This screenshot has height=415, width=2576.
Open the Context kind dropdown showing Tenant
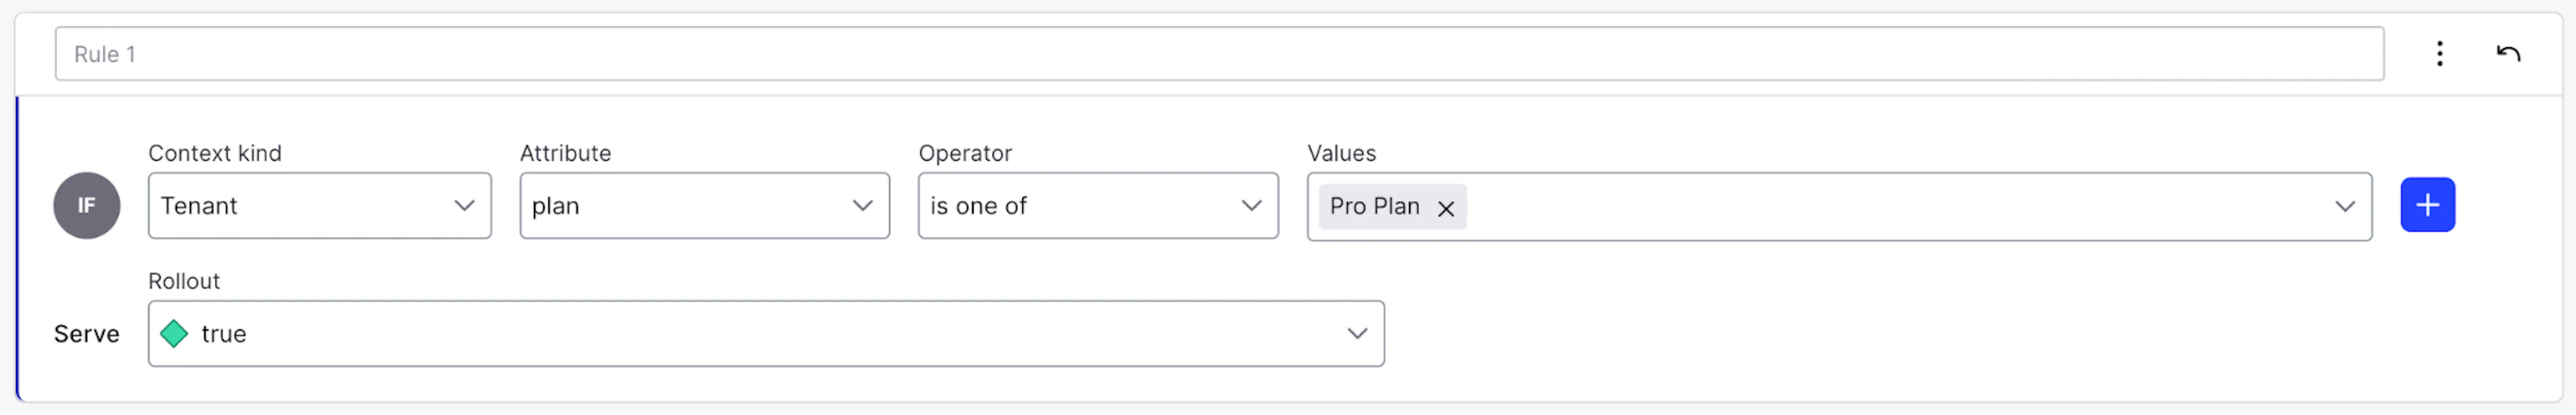(x=319, y=206)
